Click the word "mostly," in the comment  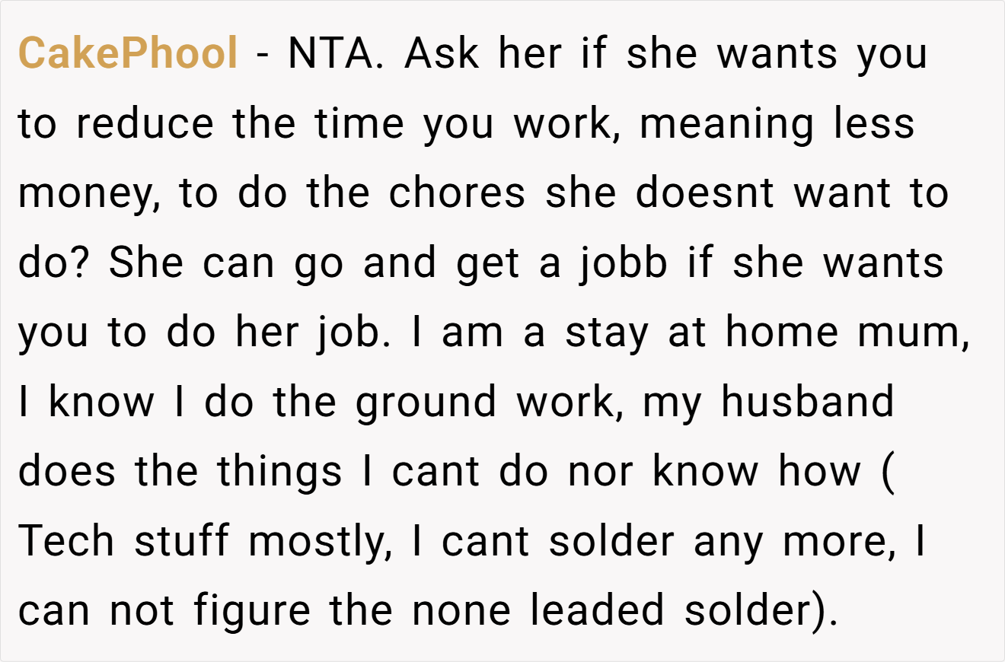coord(320,543)
